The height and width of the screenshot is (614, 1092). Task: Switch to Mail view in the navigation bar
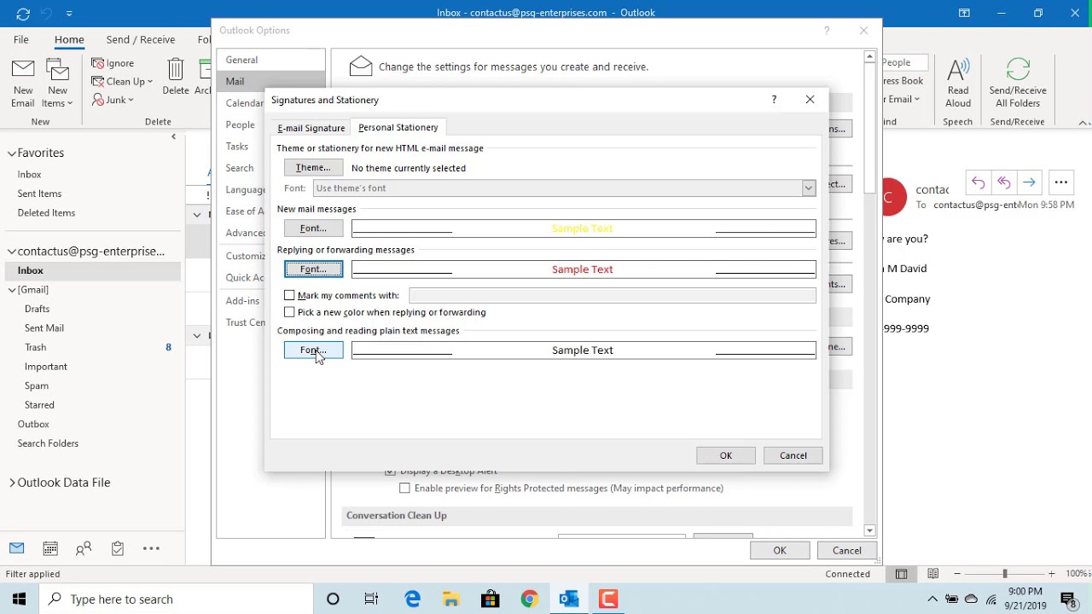tap(17, 548)
